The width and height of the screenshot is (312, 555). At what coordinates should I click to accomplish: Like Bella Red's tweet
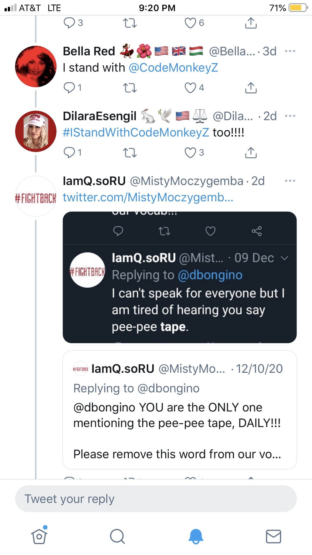point(190,88)
